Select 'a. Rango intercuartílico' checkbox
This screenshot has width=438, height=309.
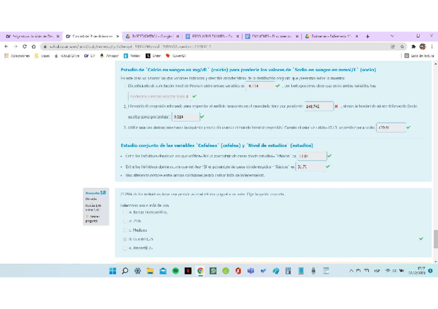[x=125, y=212]
